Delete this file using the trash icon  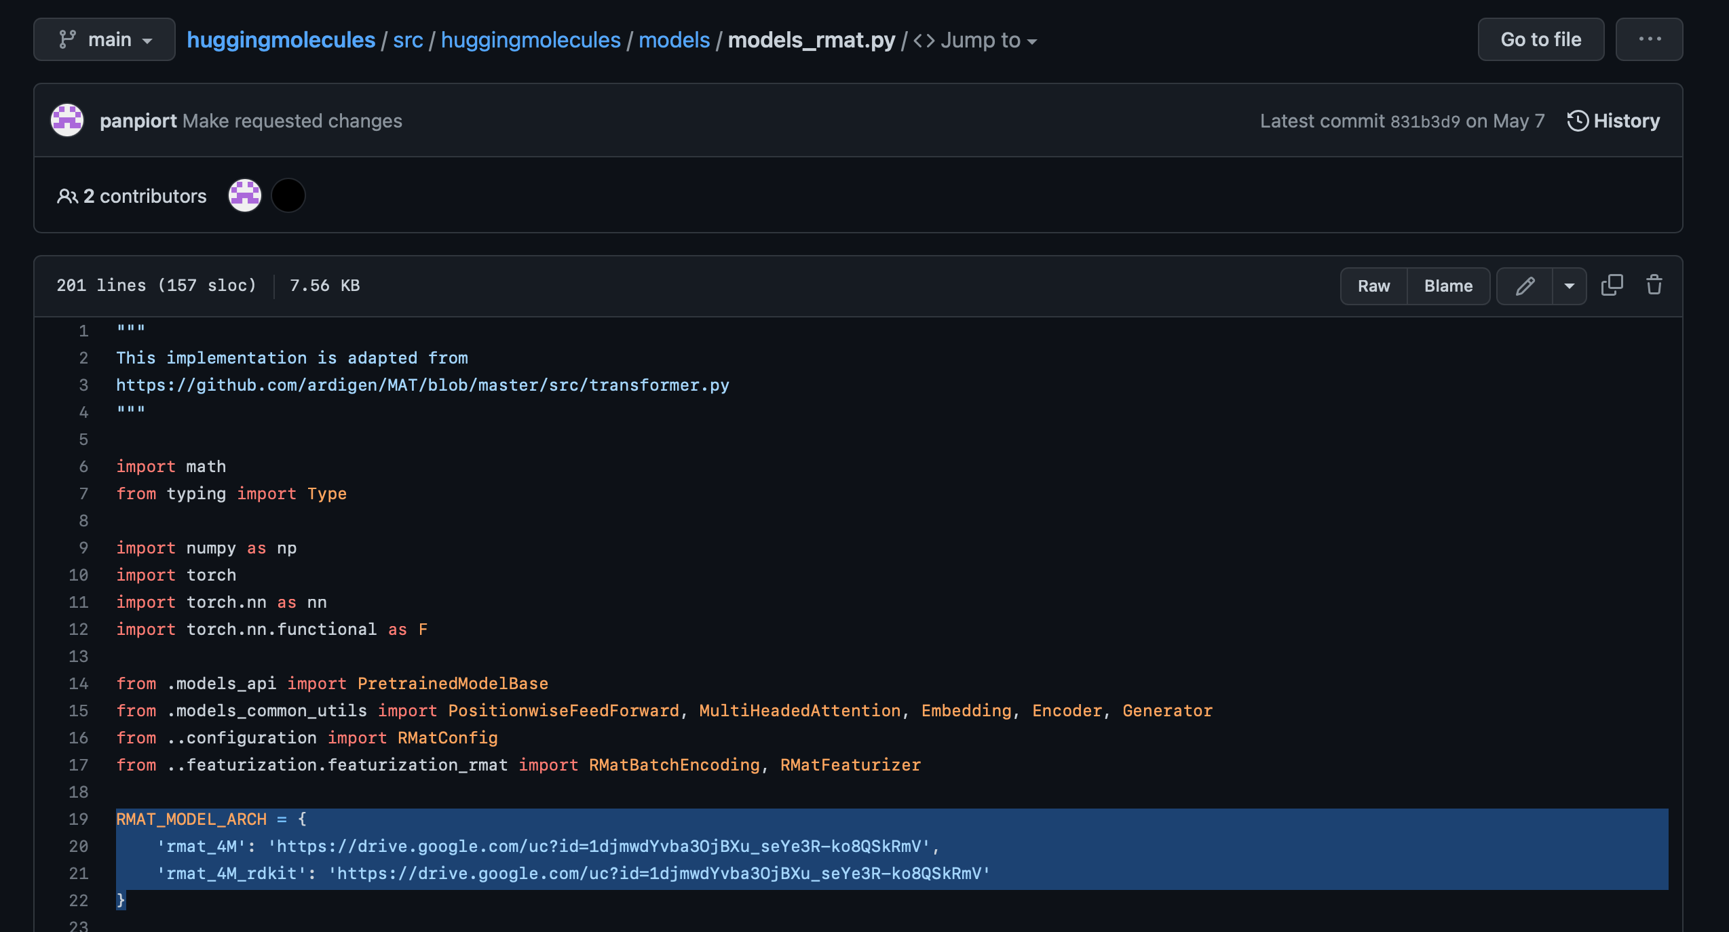(1653, 286)
